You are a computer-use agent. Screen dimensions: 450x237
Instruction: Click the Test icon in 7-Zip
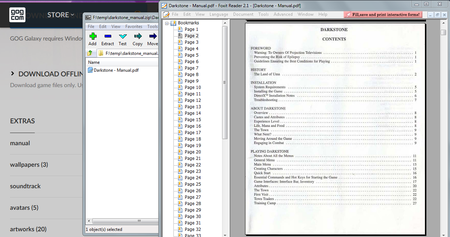click(123, 36)
